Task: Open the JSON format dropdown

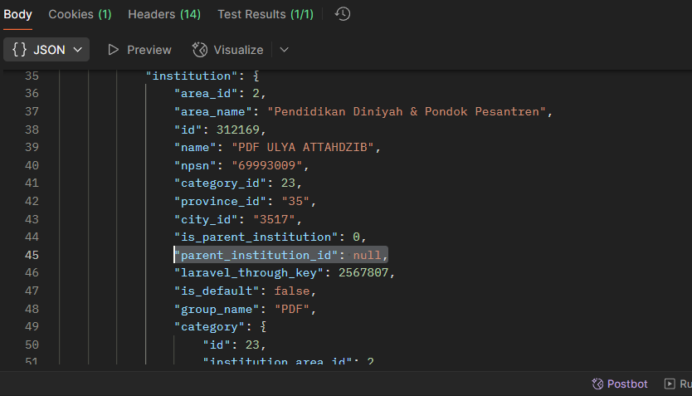Action: (79, 50)
